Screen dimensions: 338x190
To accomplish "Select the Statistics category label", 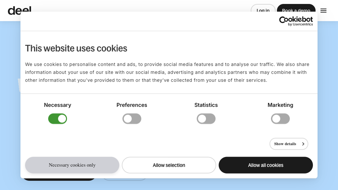I will click(206, 105).
